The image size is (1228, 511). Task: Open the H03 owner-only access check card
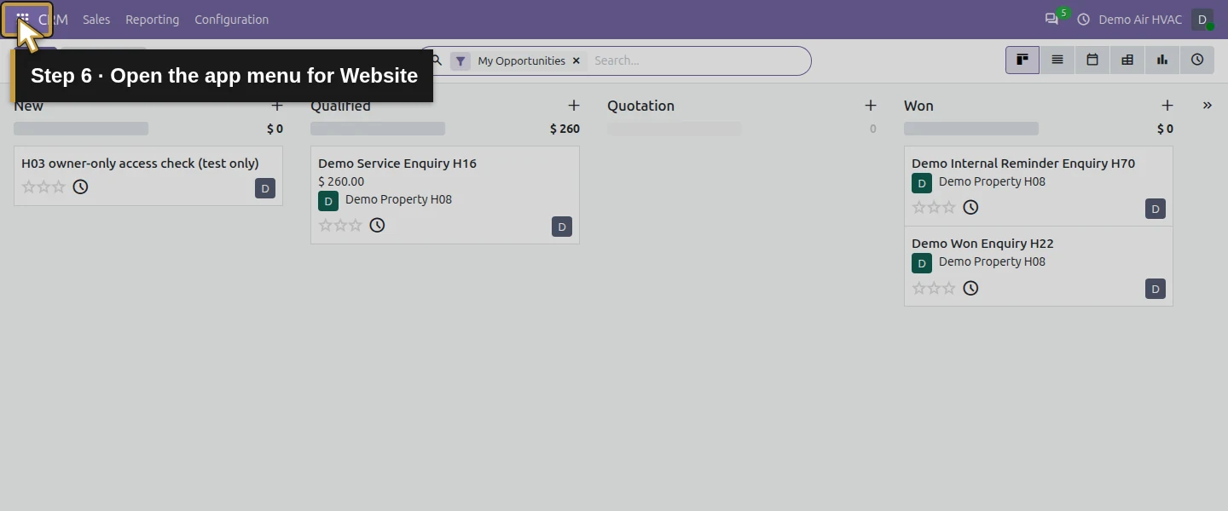pos(148,175)
